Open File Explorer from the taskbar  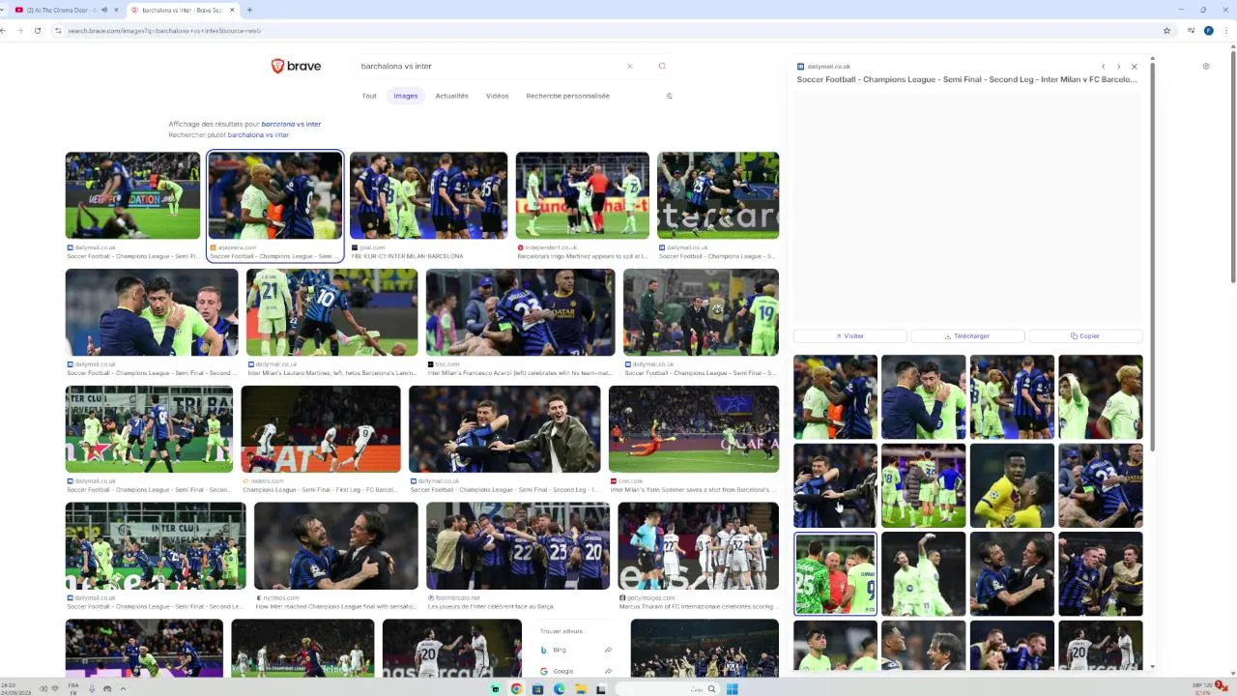click(x=580, y=689)
